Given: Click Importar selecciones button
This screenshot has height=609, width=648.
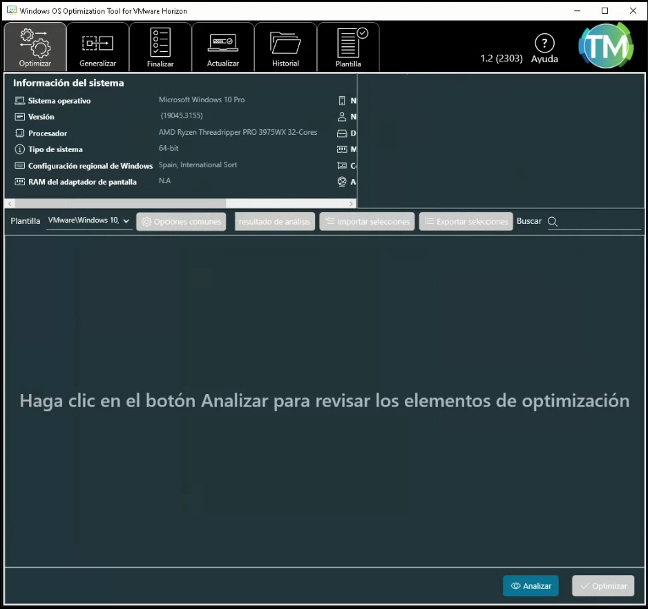Looking at the screenshot, I should 367,221.
